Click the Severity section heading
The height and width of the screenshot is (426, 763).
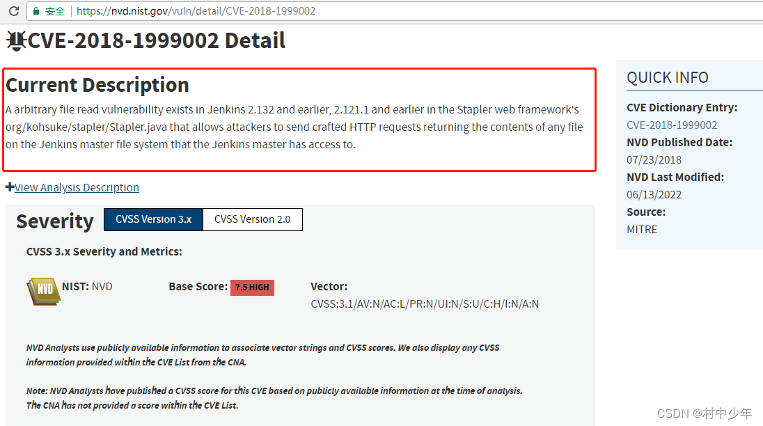click(55, 221)
